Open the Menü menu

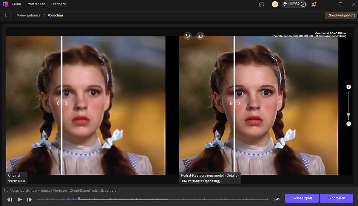pos(16,4)
